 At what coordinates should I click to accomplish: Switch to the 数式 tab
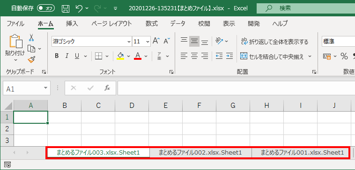coord(152,23)
